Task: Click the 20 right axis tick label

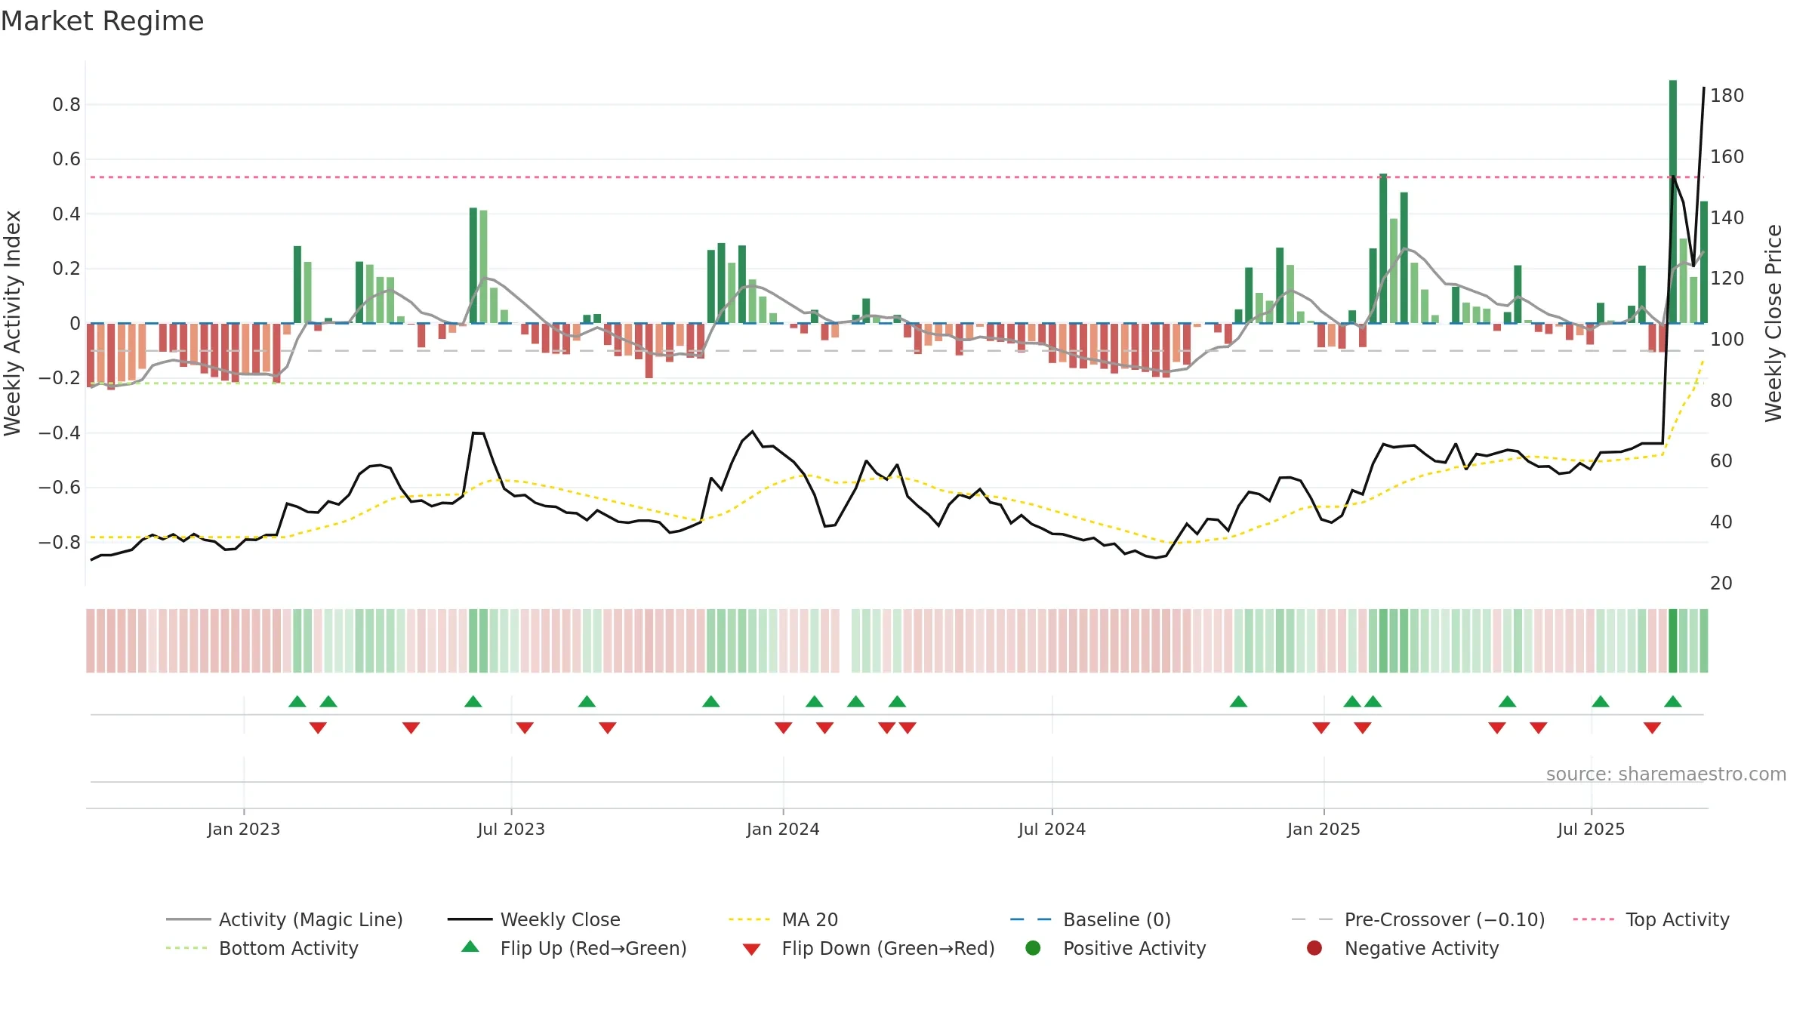Action: coord(1721,583)
